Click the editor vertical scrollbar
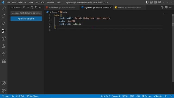The width and height of the screenshot is (174, 98). pyautogui.click(x=173, y=48)
